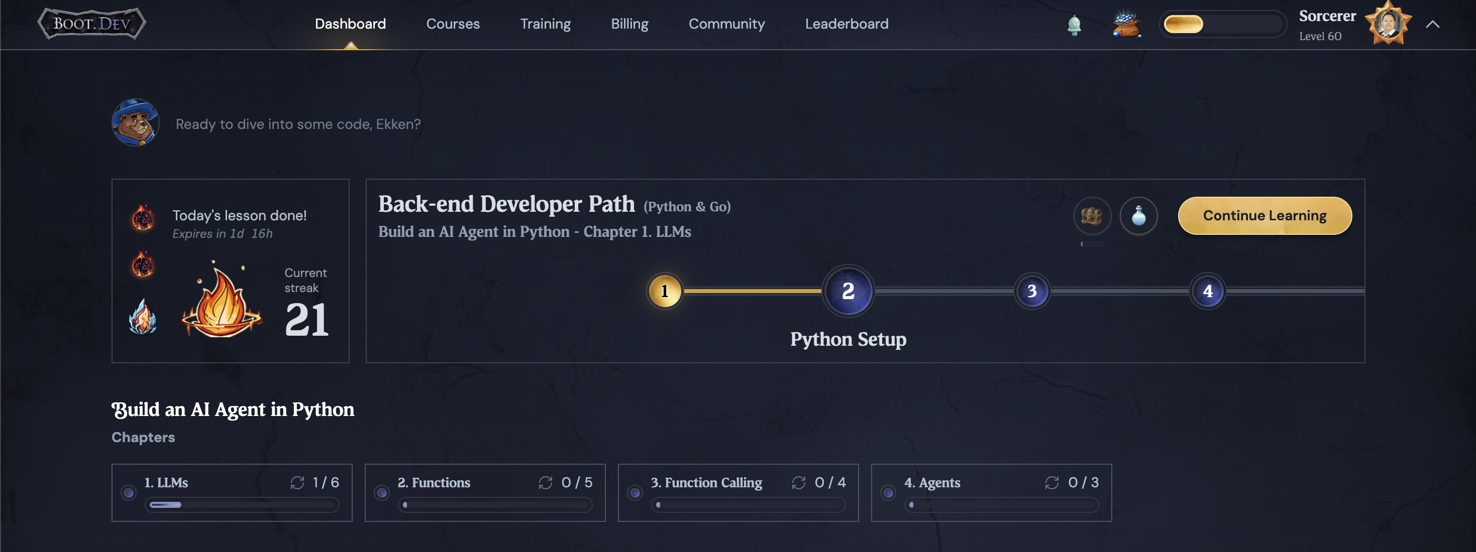1476x552 pixels.
Task: Select the Agents chapter radio circle
Action: pyautogui.click(x=888, y=492)
